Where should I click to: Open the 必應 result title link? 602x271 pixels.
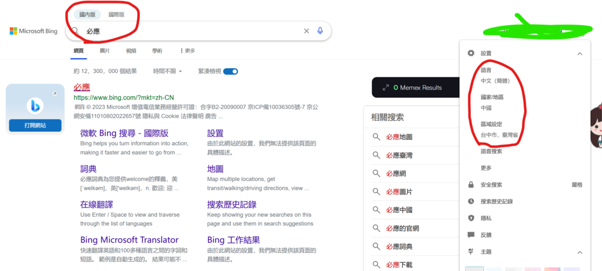coord(82,87)
